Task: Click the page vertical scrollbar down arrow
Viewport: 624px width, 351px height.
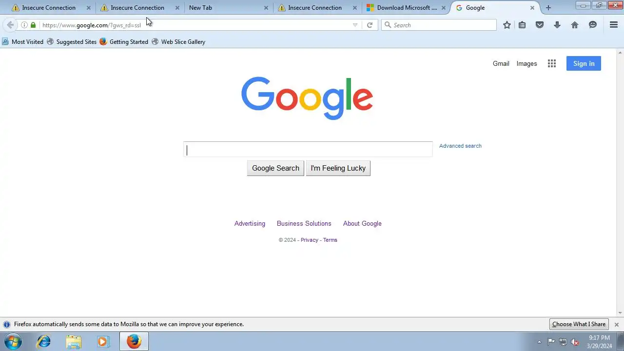Action: point(620,313)
